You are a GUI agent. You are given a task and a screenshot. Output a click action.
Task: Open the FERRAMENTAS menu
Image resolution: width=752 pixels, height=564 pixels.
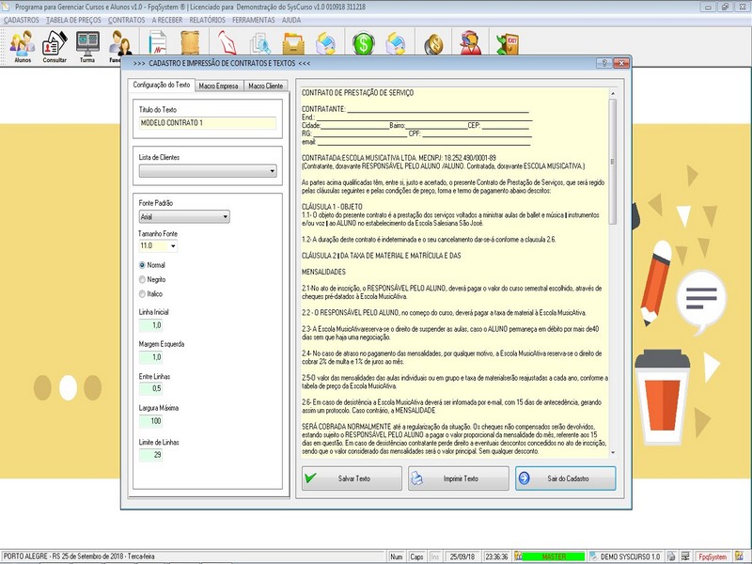point(253,20)
